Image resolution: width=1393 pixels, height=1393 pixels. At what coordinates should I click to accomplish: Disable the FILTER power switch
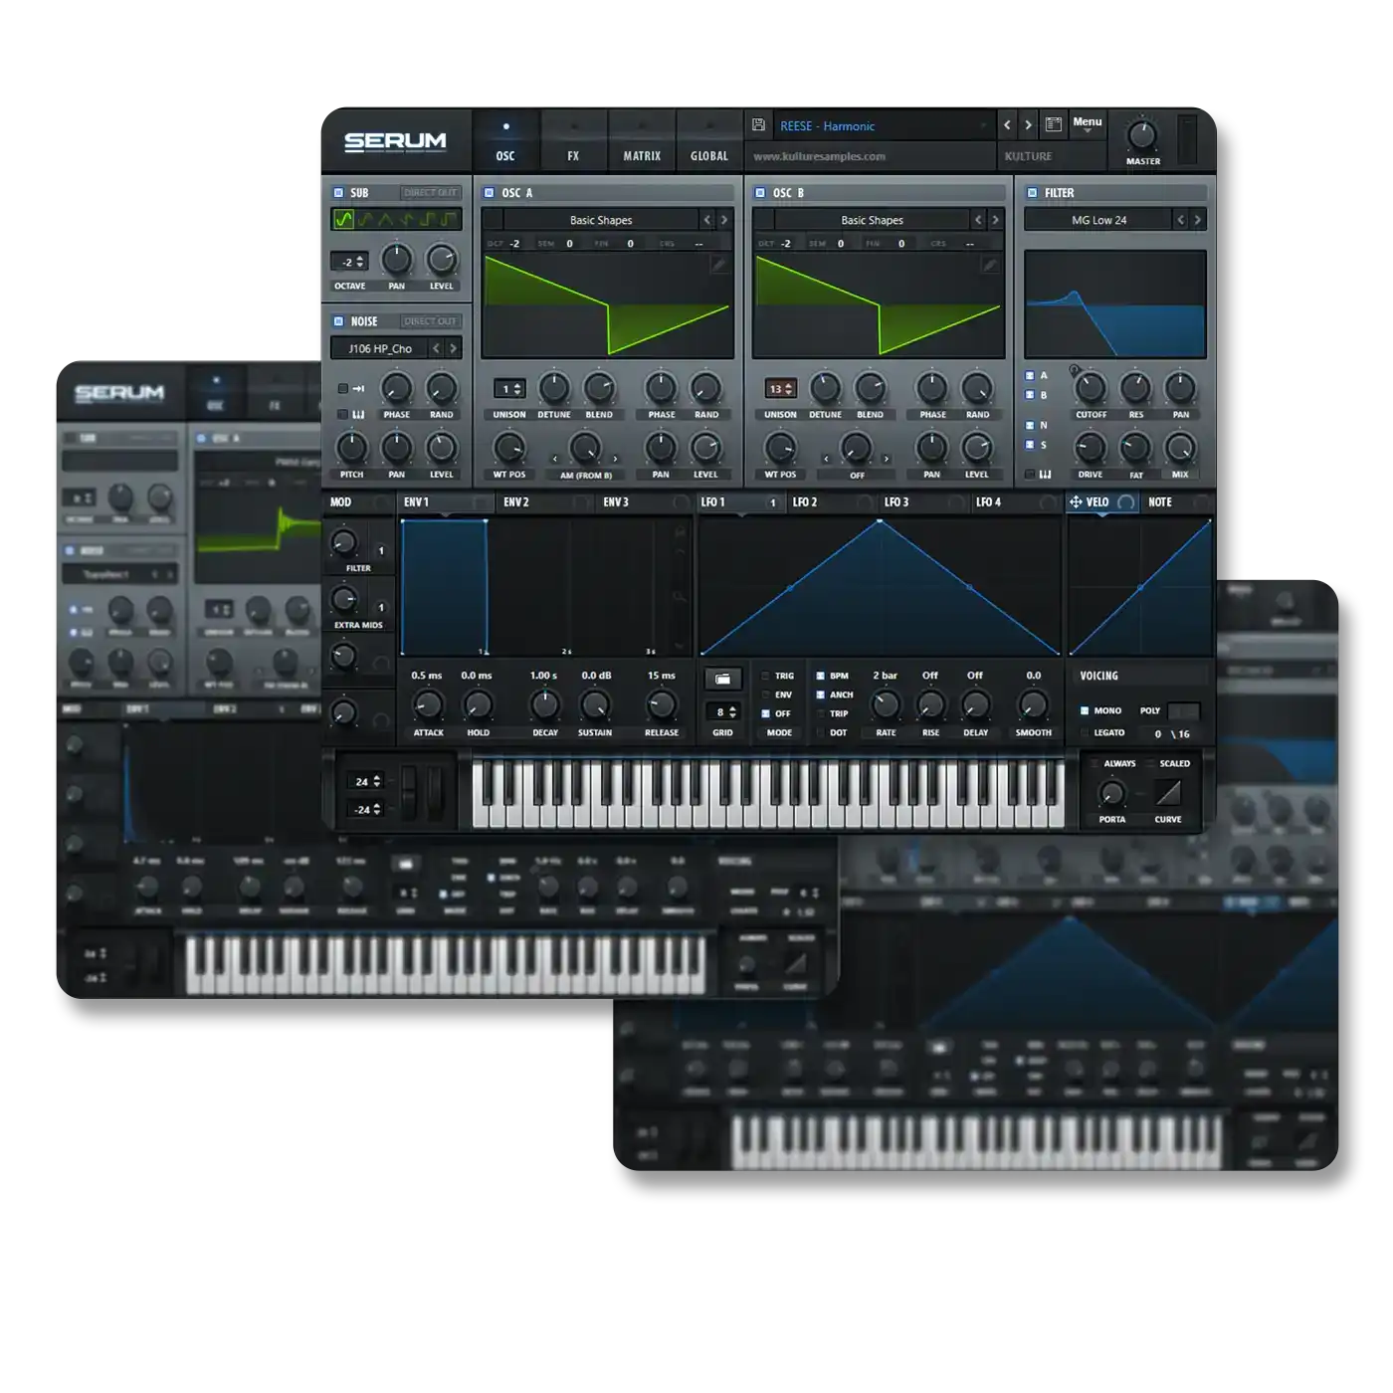click(1032, 193)
